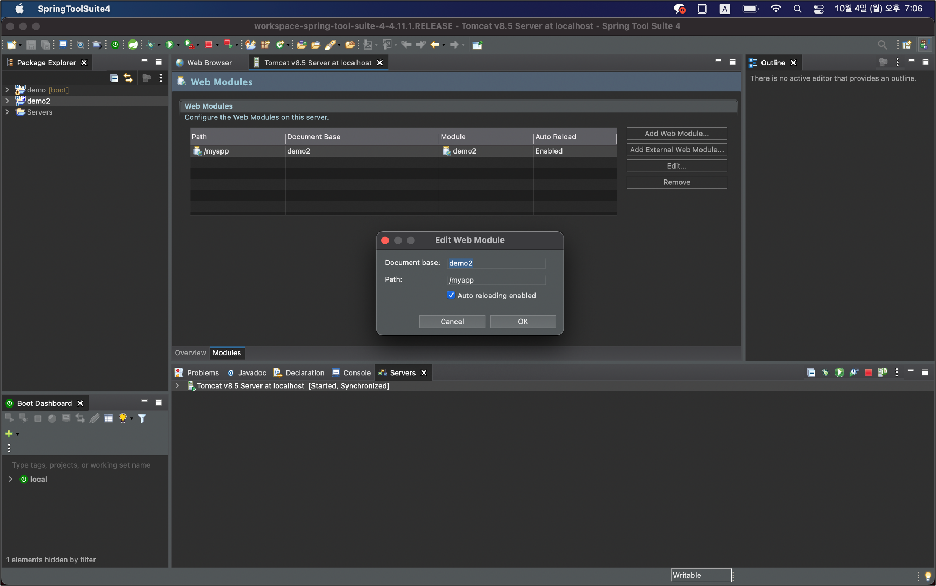Screen dimensions: 936x586
Task: Click the Add Web Module... button
Action: (x=677, y=134)
